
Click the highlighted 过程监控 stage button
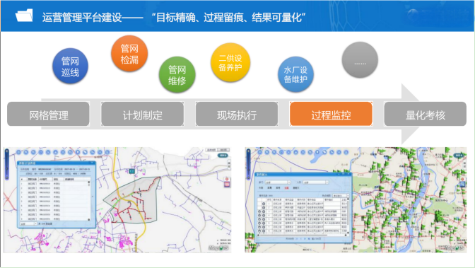click(x=331, y=114)
